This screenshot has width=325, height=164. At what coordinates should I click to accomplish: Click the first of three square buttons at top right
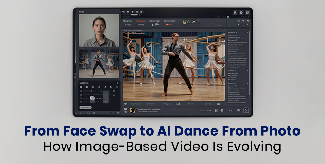coord(235,13)
